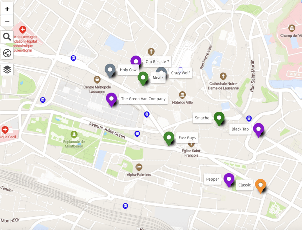Select The Green Van Company purple pin

pyautogui.click(x=111, y=100)
